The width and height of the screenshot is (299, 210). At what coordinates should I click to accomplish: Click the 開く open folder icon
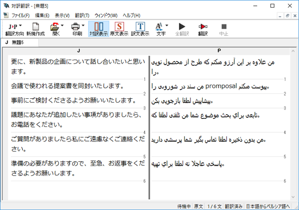pyautogui.click(x=54, y=27)
